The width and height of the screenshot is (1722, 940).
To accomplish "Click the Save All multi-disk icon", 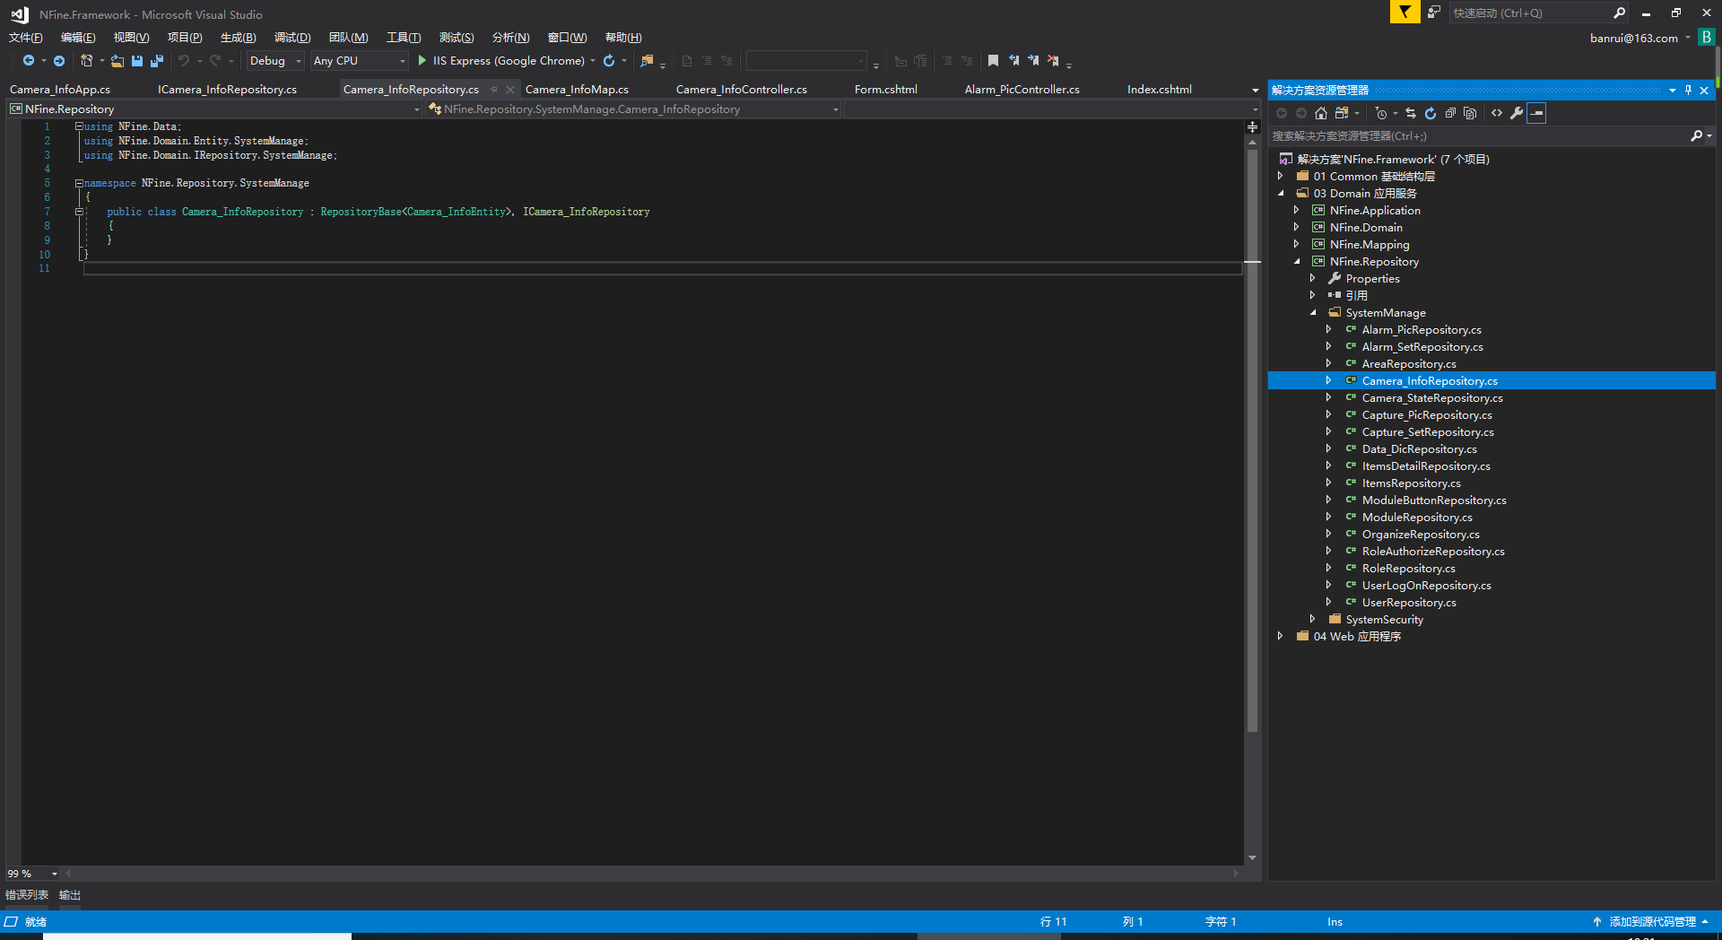I will point(157,61).
